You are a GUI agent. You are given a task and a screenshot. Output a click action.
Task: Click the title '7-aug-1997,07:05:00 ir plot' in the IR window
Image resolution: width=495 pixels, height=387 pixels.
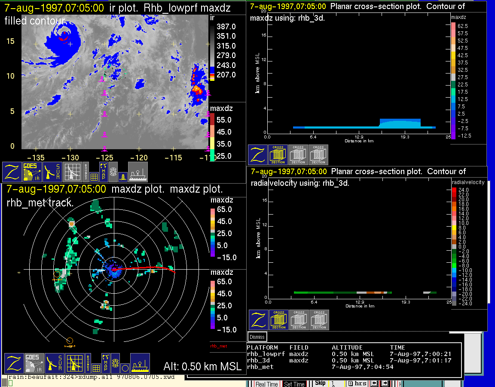71,8
